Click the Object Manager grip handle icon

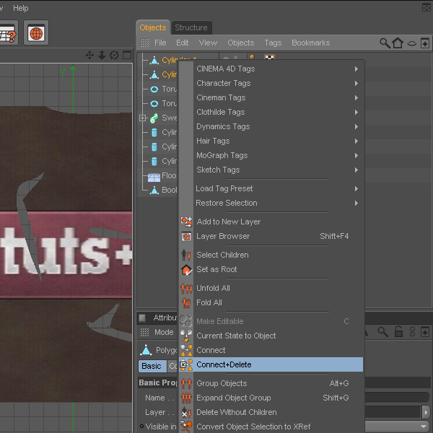[x=144, y=43]
